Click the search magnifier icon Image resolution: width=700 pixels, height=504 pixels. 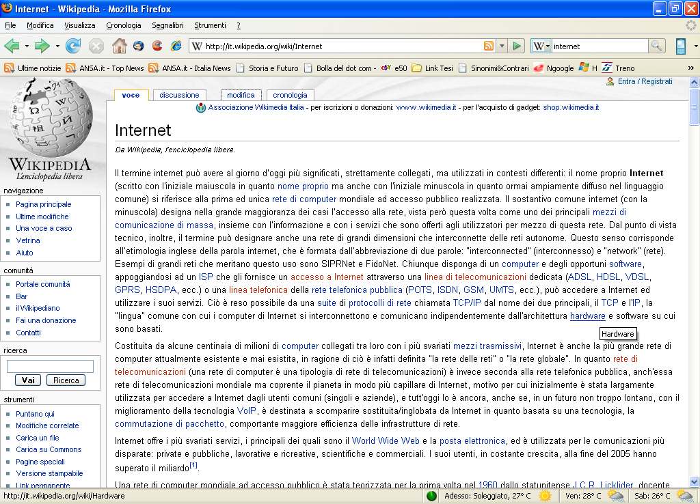pyautogui.click(x=656, y=46)
